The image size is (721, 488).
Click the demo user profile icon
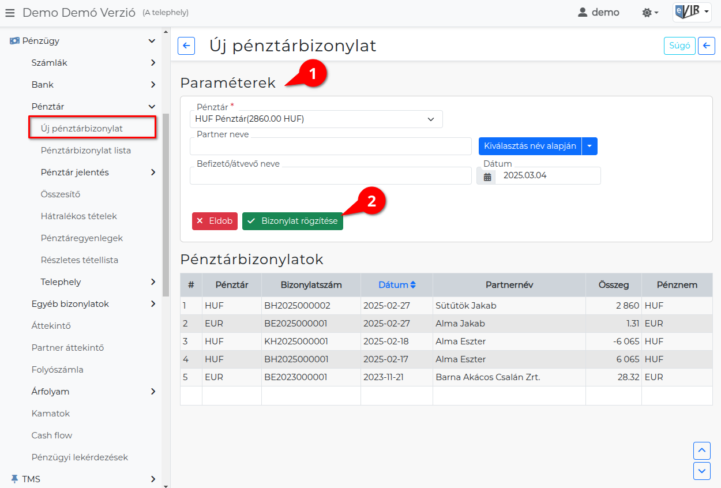pyautogui.click(x=583, y=13)
